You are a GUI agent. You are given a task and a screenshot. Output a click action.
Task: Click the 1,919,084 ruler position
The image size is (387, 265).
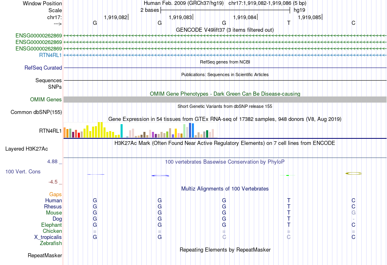click(245, 17)
